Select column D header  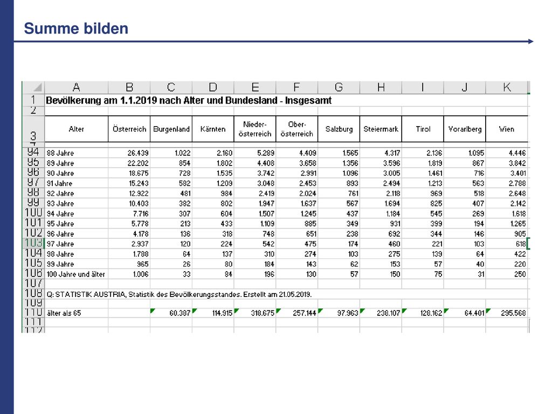pos(213,87)
